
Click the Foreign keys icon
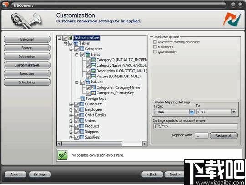82,98
